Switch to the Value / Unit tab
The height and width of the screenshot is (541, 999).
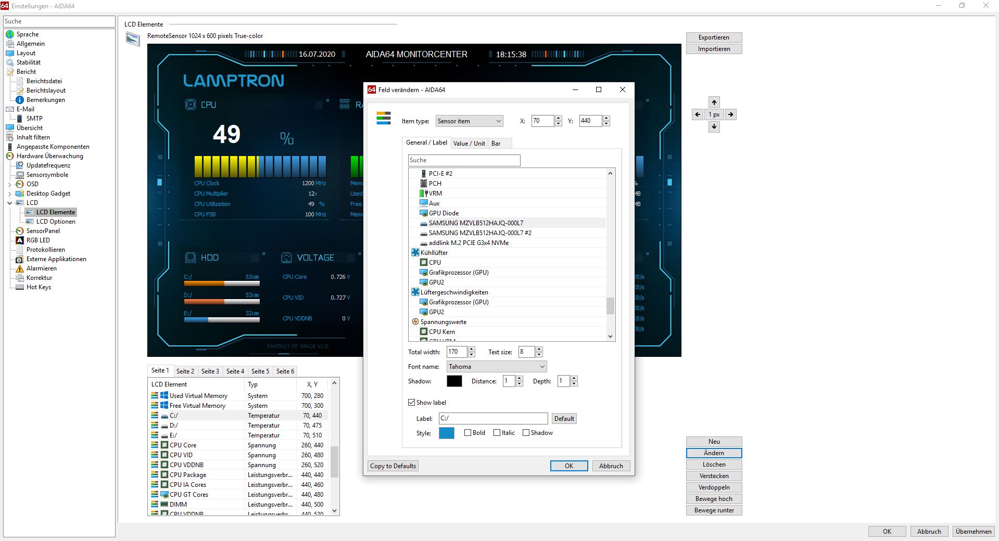pyautogui.click(x=469, y=144)
